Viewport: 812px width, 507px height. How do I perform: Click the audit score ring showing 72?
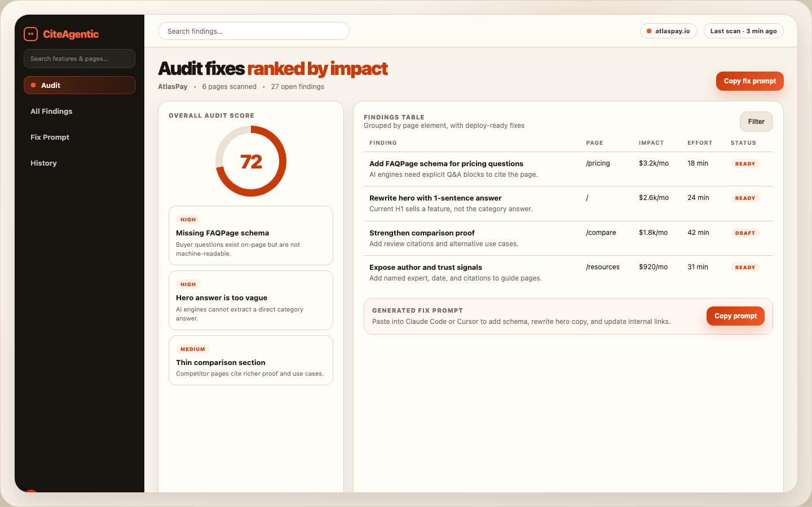[x=251, y=161]
